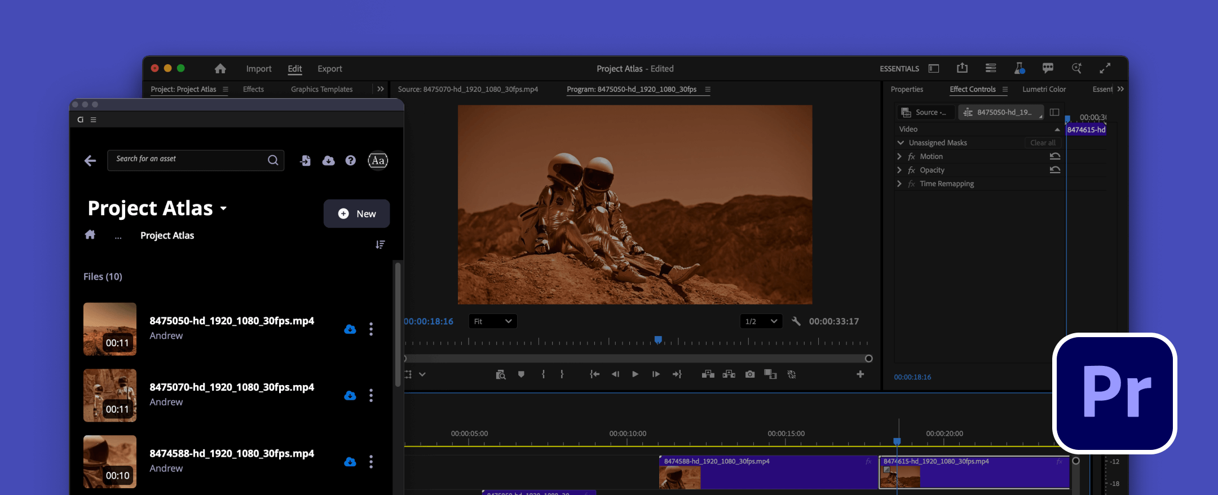
Task: Open the Fit zoom level dropdown
Action: coord(492,321)
